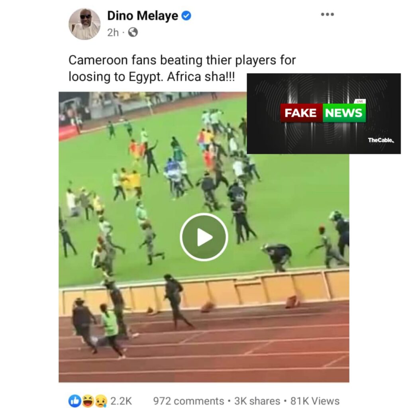Image resolution: width=408 pixels, height=408 pixels.
Task: Play the stadium video
Action: point(204,237)
